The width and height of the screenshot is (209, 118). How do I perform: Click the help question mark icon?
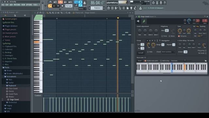[165, 3]
